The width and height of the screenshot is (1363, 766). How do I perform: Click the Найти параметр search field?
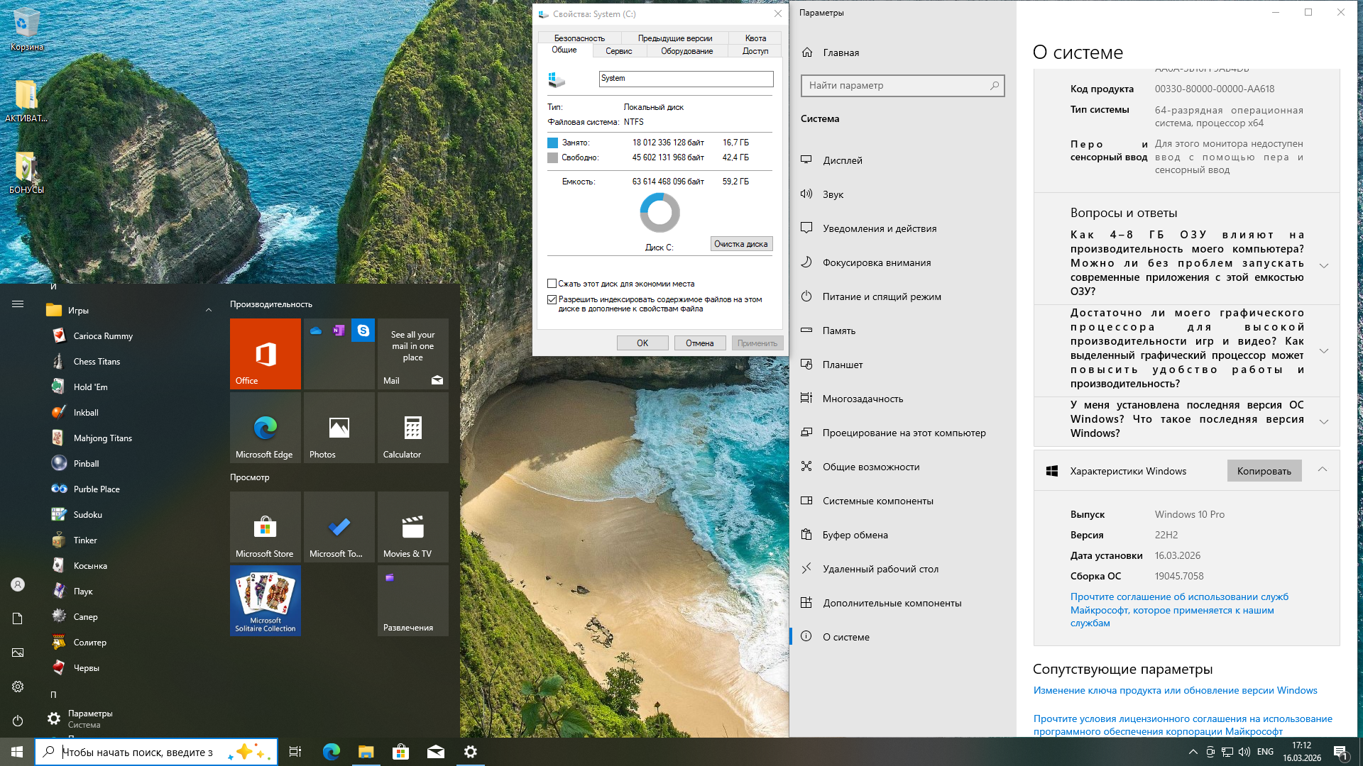pos(896,86)
